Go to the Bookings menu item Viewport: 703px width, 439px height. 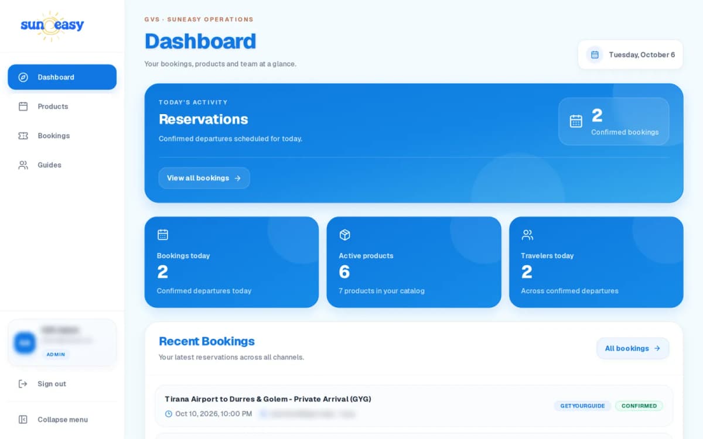62,136
